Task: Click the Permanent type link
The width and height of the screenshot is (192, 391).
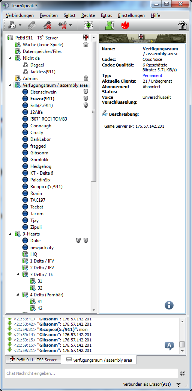Action: point(152,75)
